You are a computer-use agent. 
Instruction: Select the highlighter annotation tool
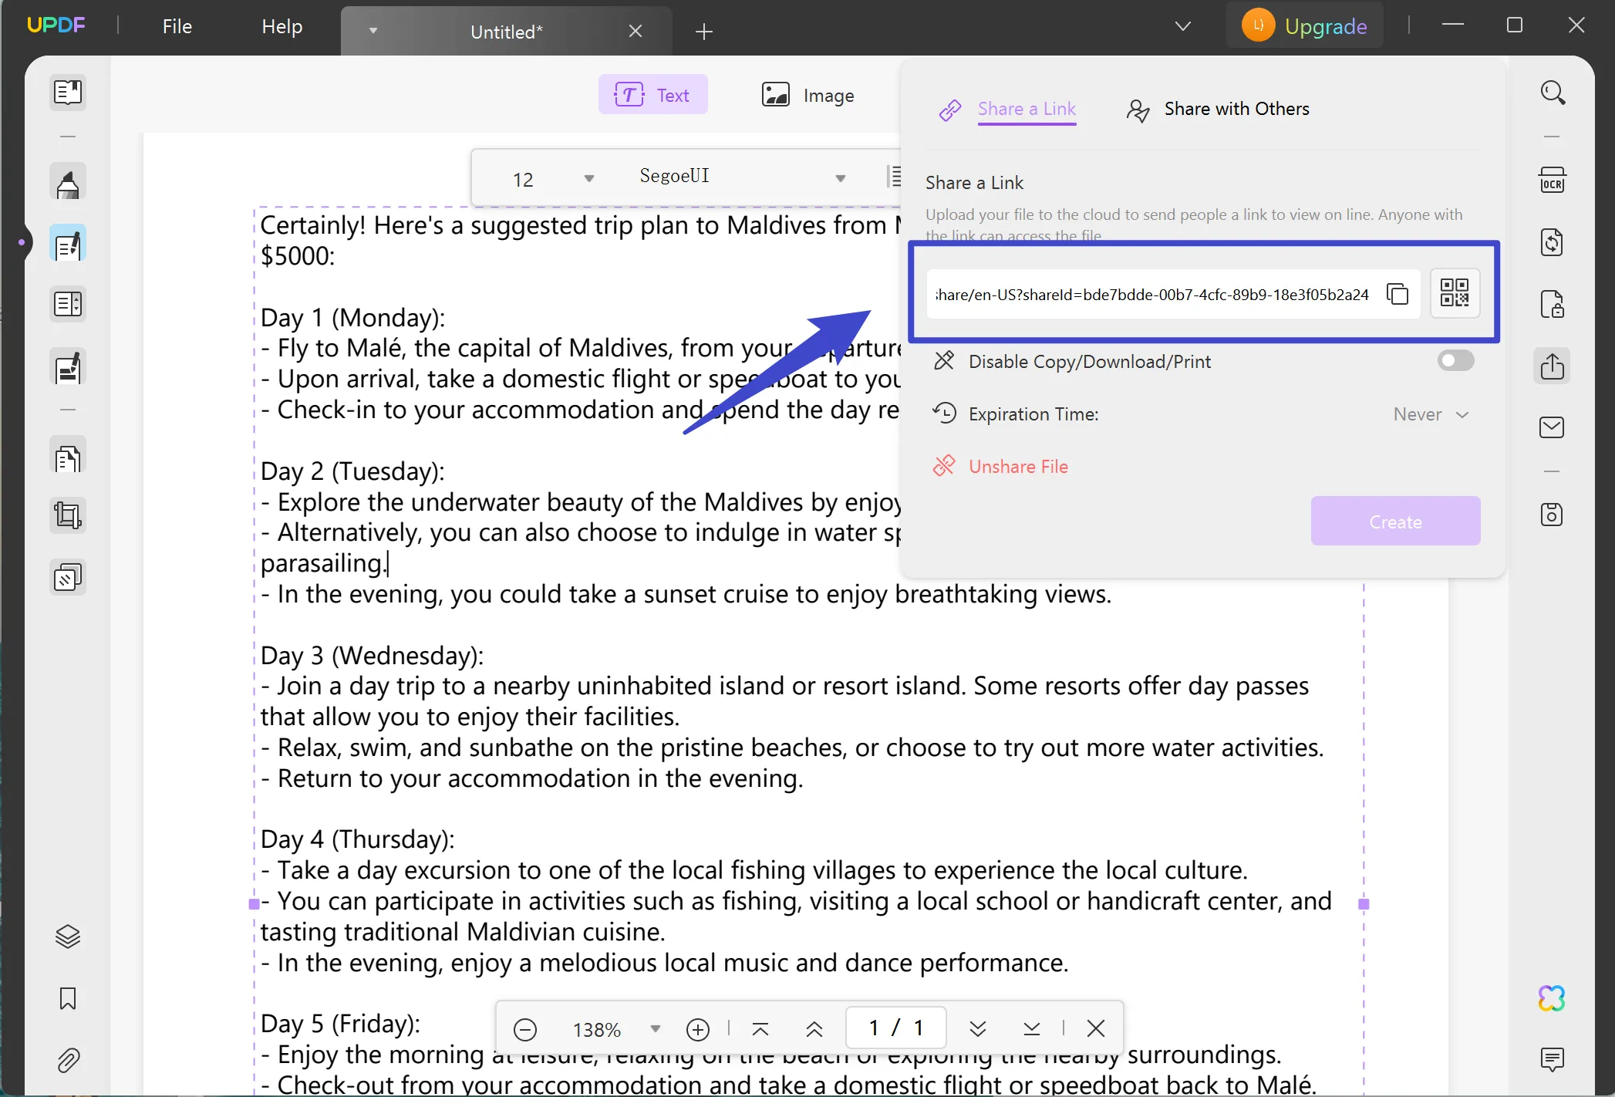[68, 182]
